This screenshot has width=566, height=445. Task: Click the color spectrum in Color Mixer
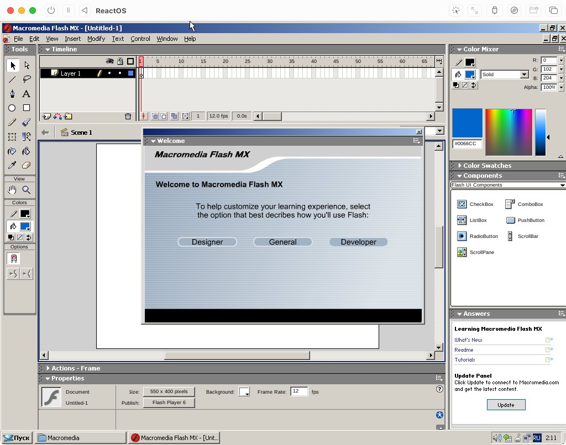click(509, 133)
